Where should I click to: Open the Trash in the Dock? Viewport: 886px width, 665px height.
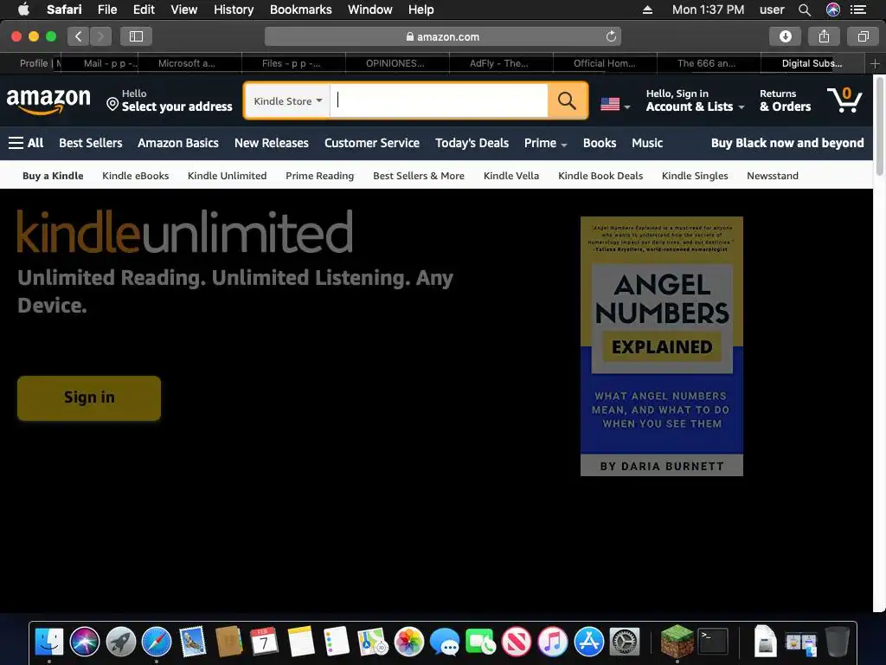click(x=837, y=642)
